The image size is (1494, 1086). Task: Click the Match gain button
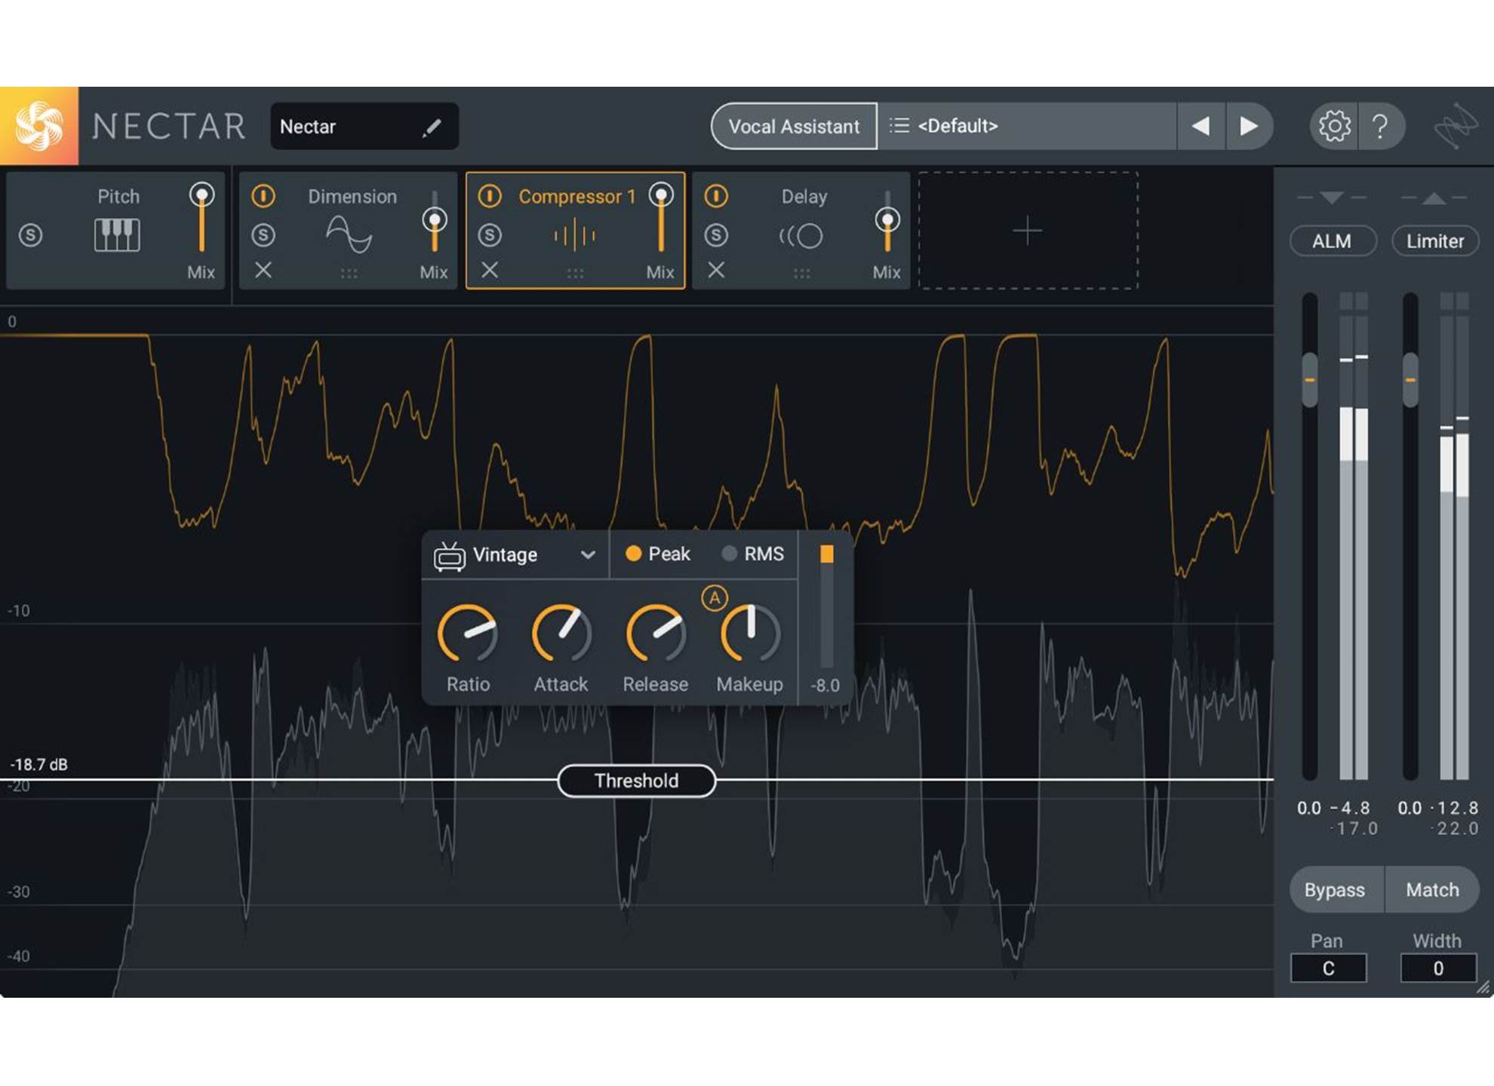1432,890
